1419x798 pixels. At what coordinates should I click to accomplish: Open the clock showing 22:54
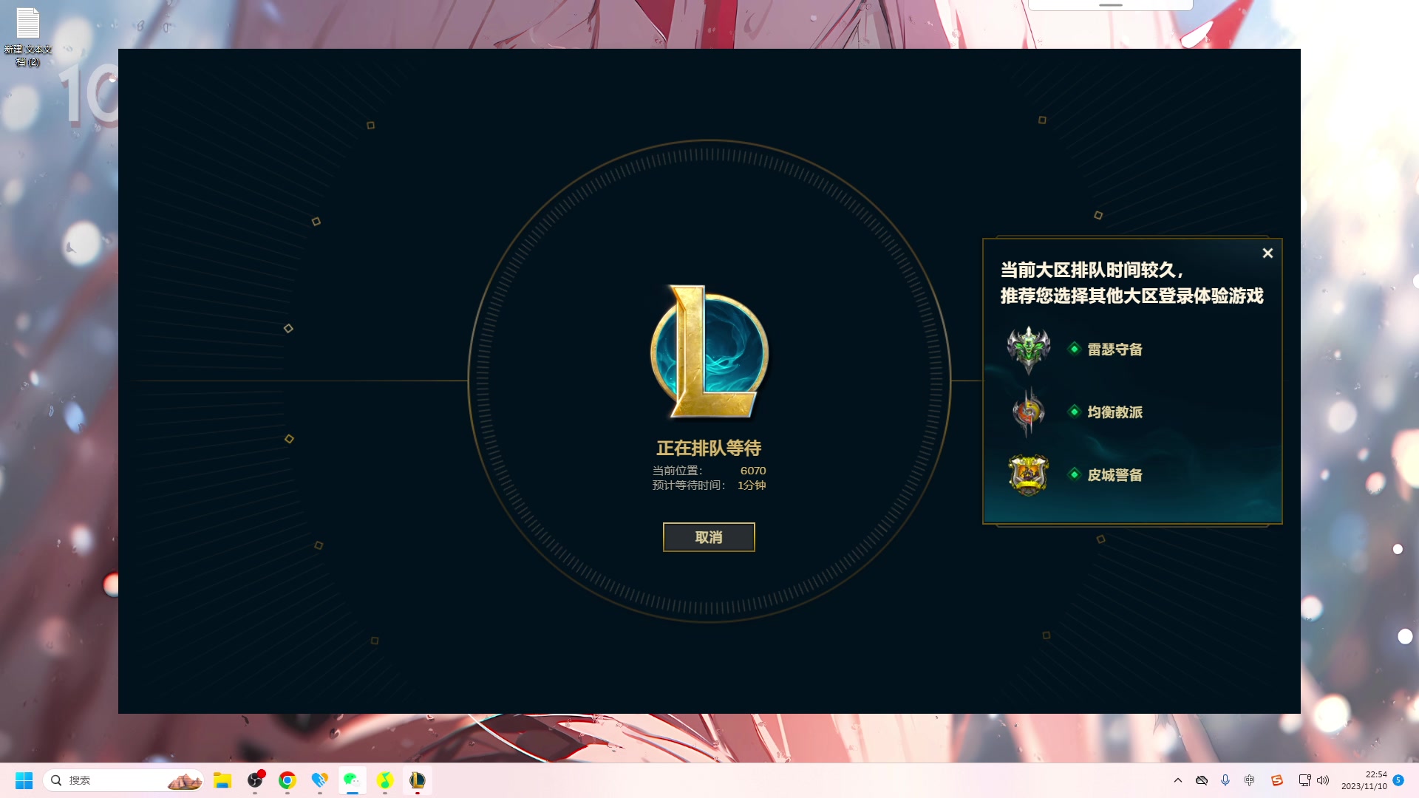[x=1364, y=780]
